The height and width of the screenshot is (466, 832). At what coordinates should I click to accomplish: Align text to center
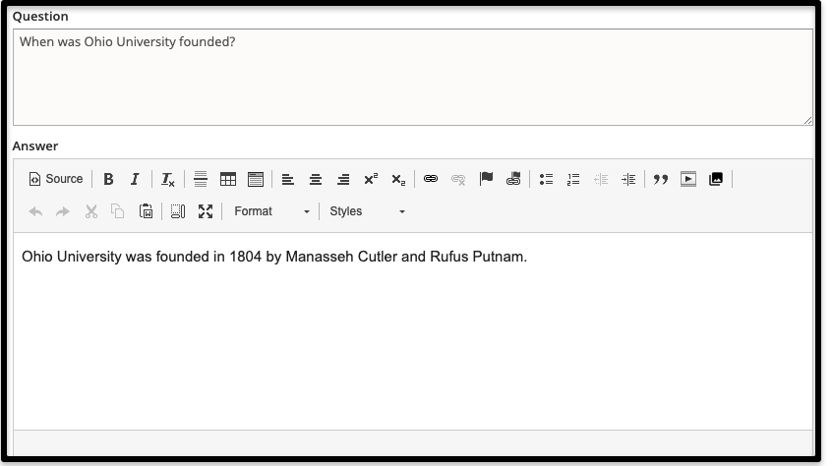coord(316,179)
